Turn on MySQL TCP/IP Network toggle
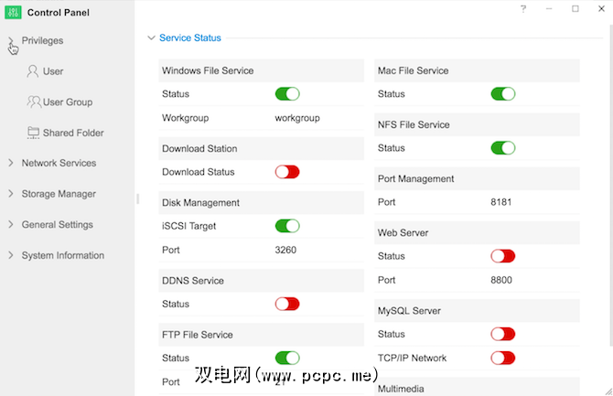The height and width of the screenshot is (396, 613). pyautogui.click(x=503, y=359)
